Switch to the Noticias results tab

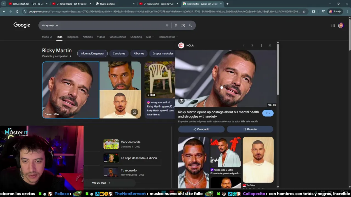click(x=88, y=37)
